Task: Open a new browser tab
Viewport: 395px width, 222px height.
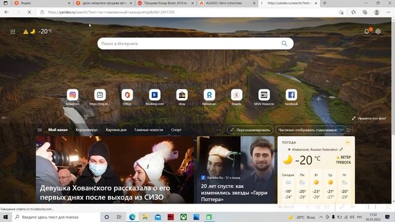Action: point(325,3)
